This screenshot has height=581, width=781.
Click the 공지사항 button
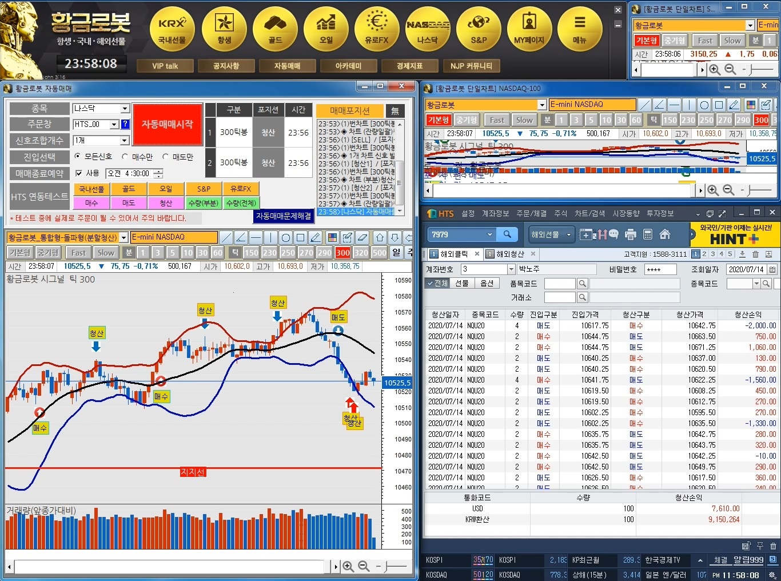(226, 66)
